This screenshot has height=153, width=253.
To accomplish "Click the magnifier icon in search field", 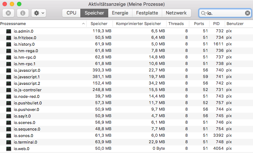I will point(203,13).
